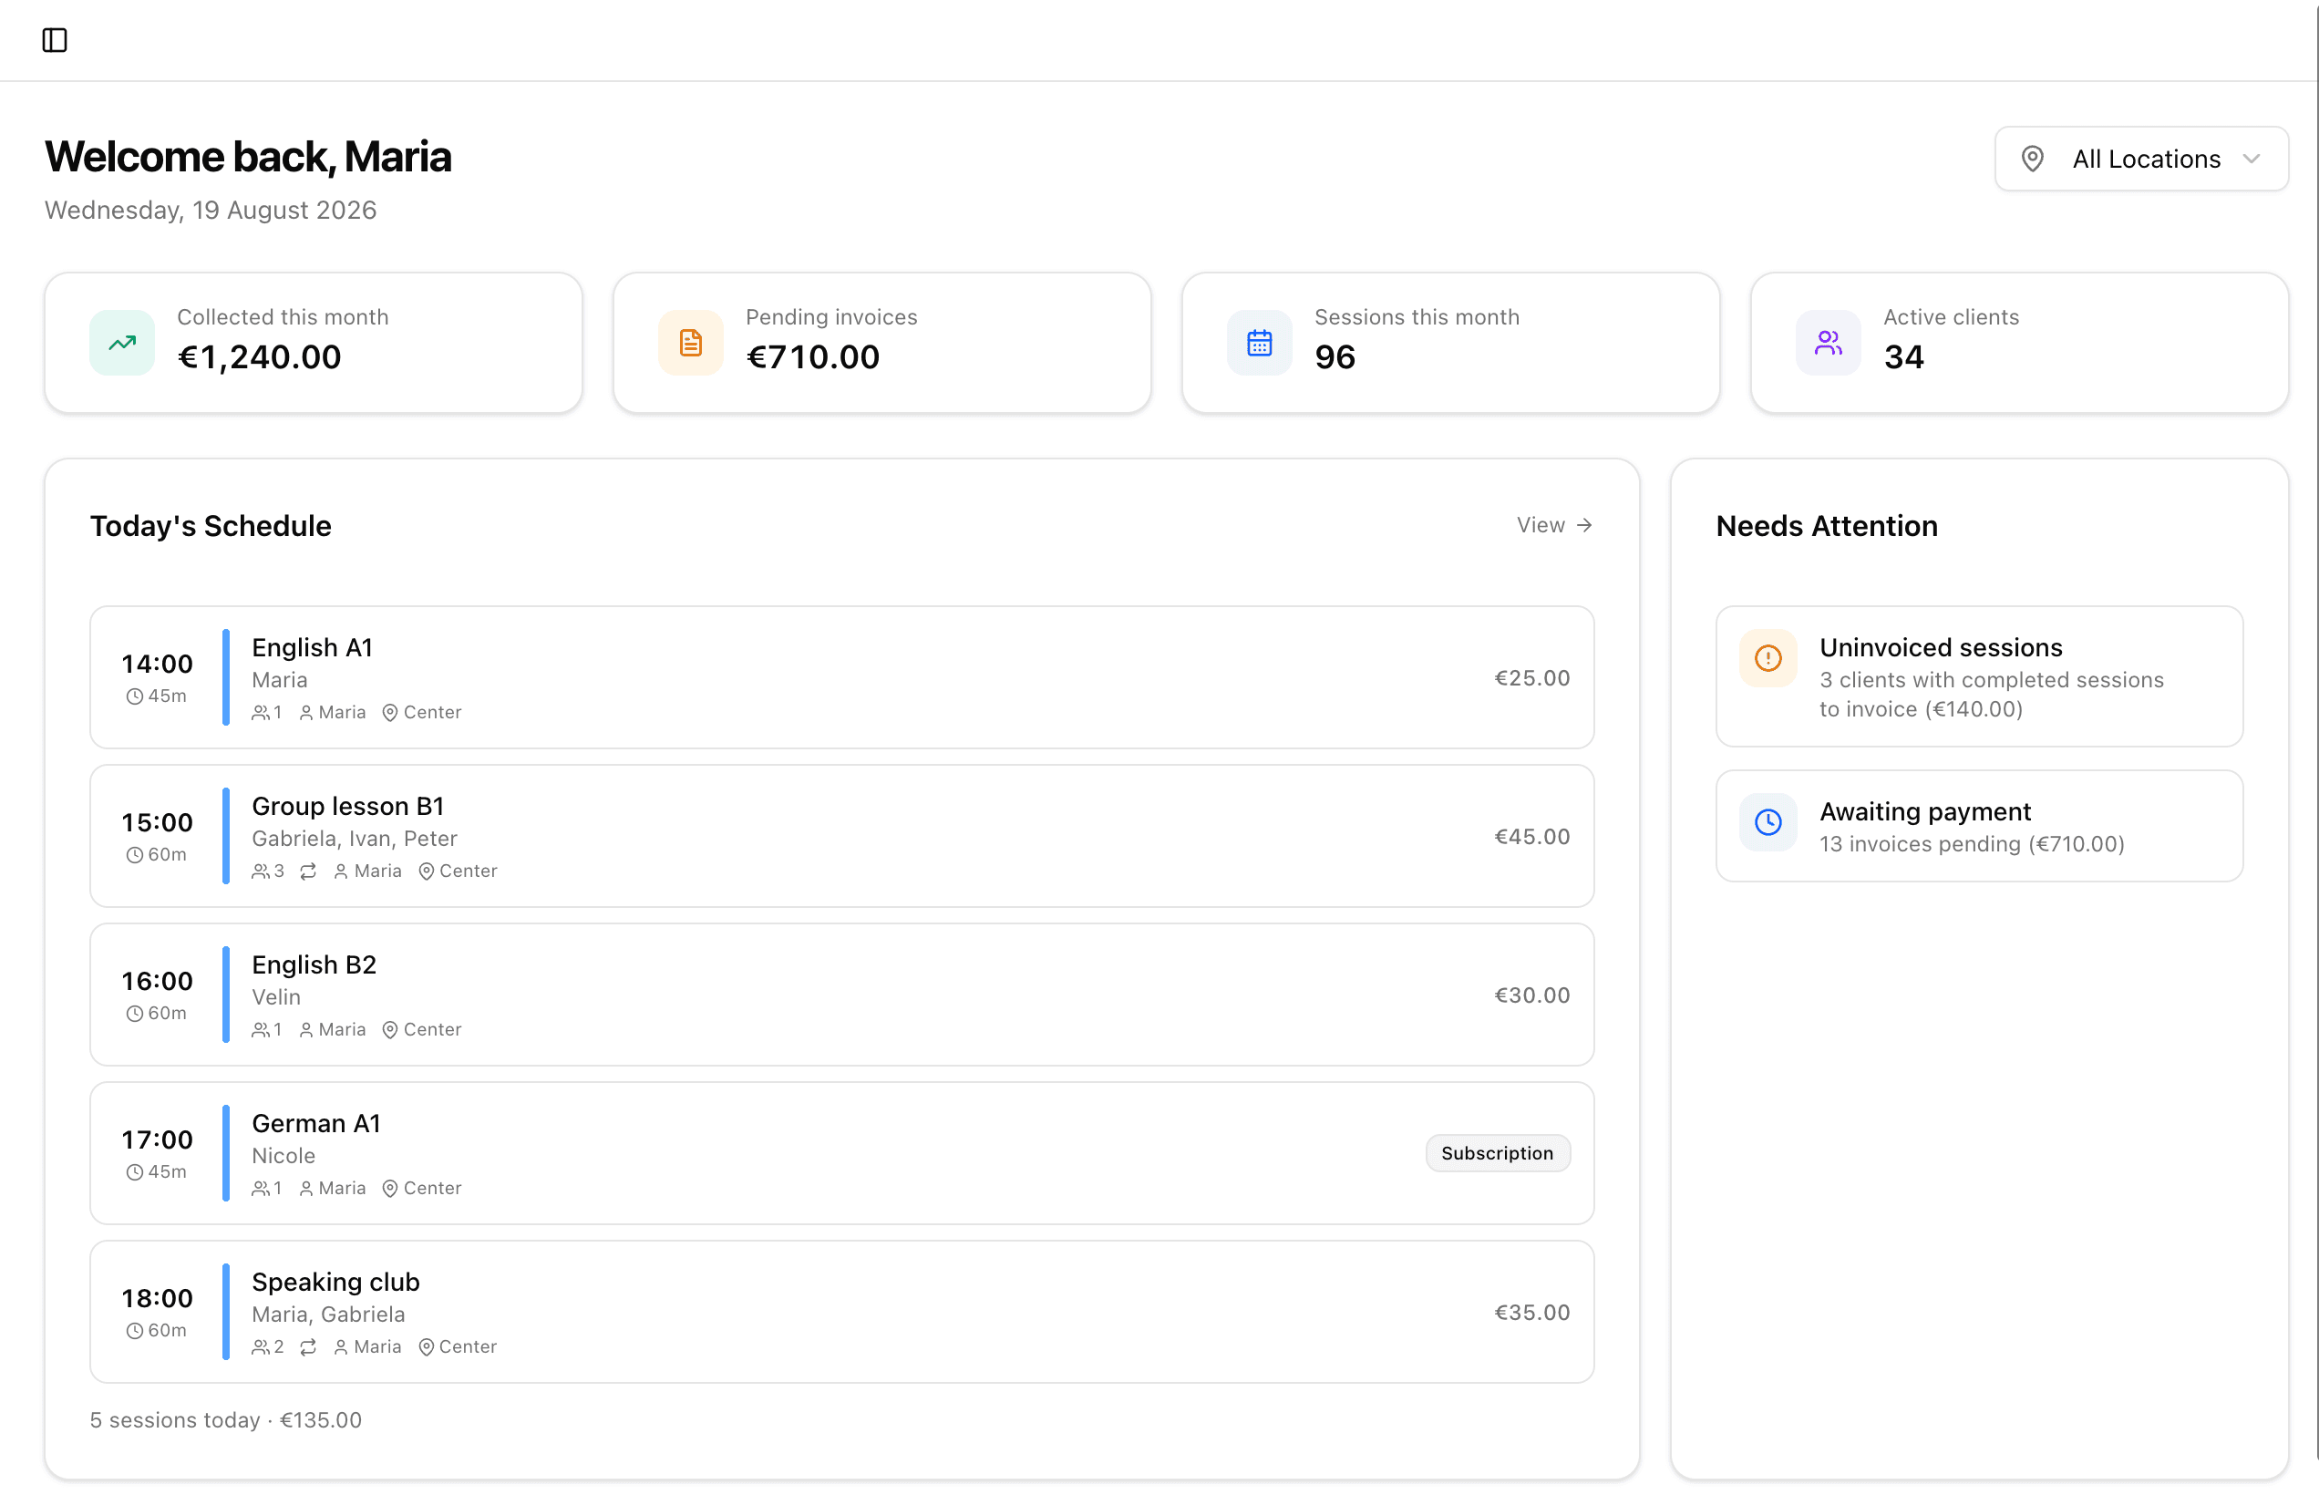Click the clock icon beside 60m at 15:00
This screenshot has height=1495, width=2319.
pyautogui.click(x=135, y=855)
